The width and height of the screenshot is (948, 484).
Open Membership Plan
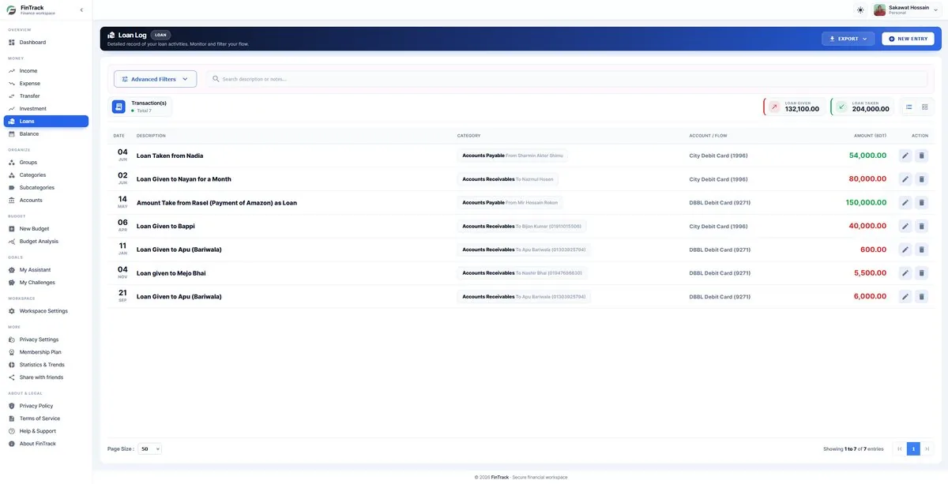pos(46,351)
